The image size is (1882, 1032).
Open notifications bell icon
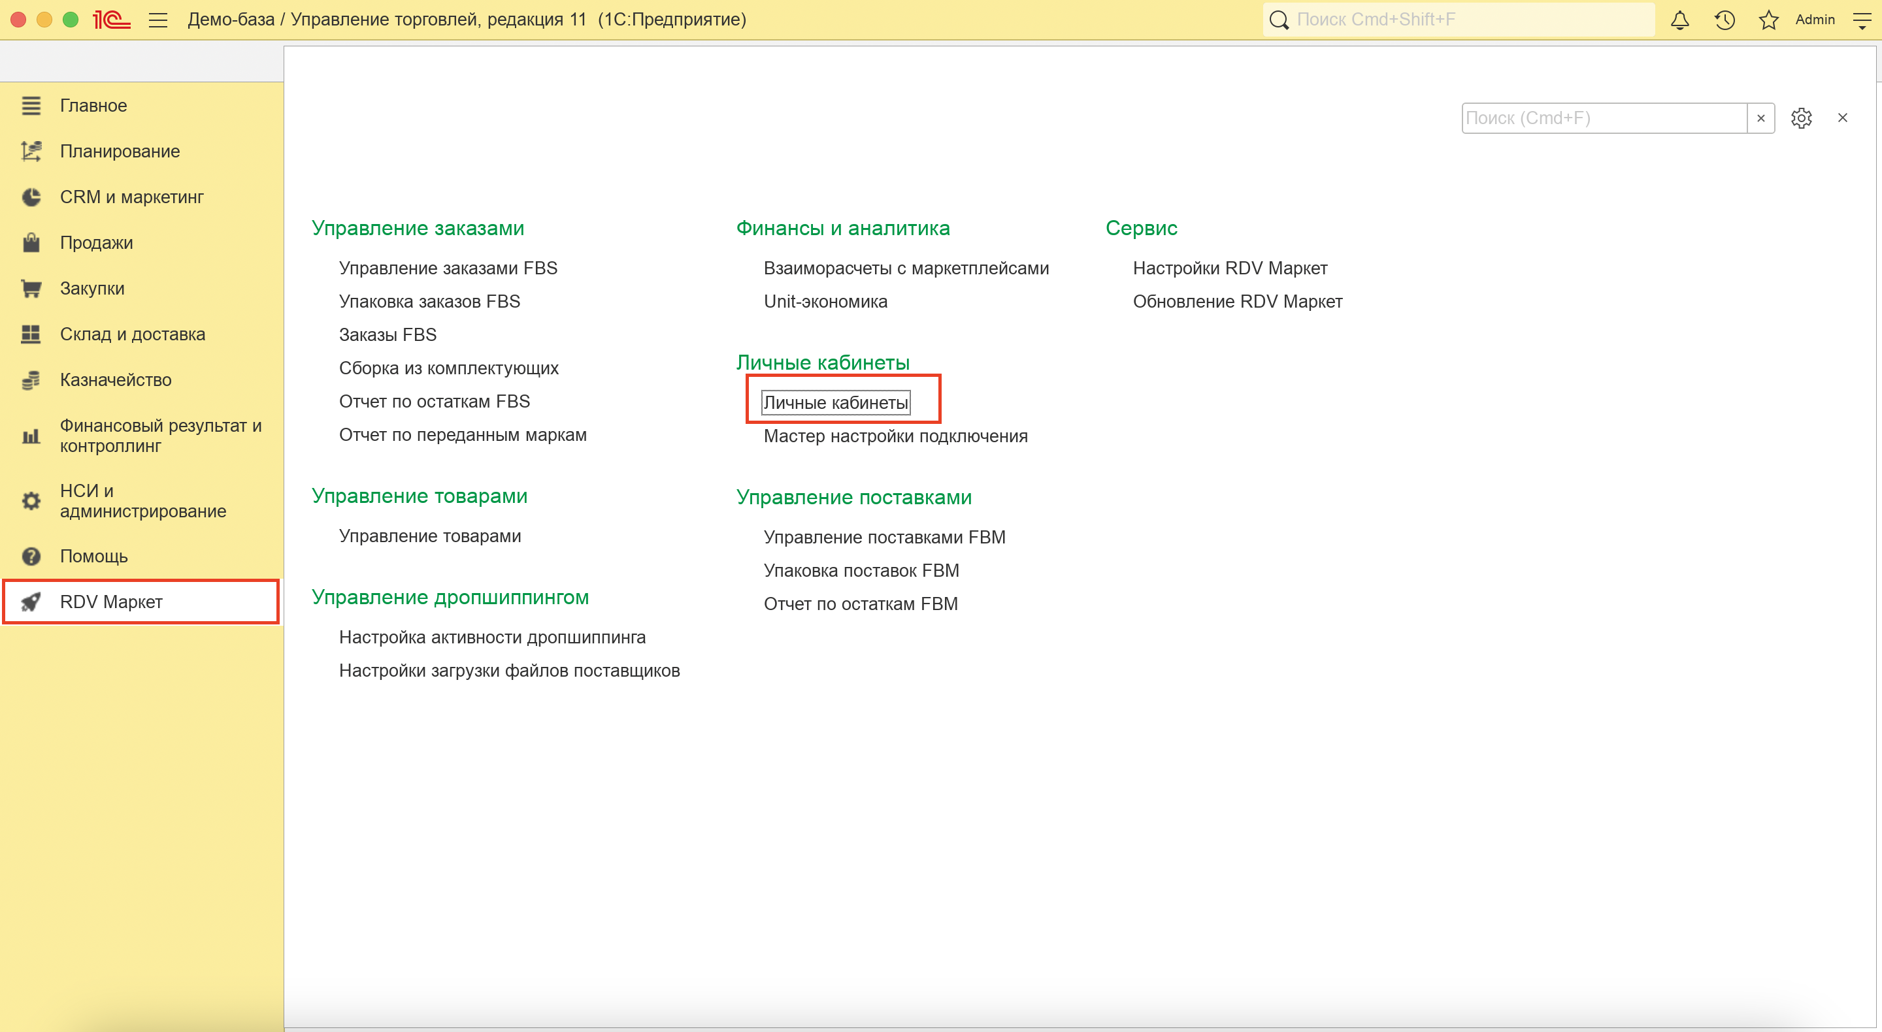[1679, 20]
